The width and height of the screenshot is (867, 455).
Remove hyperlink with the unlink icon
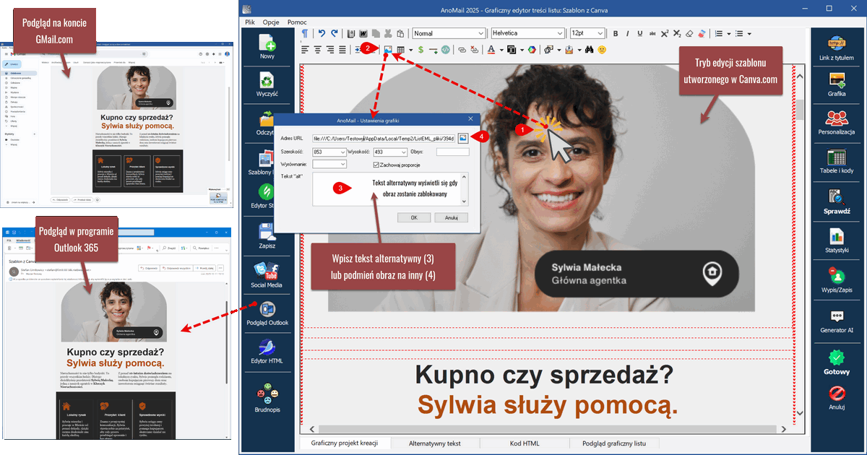point(474,50)
